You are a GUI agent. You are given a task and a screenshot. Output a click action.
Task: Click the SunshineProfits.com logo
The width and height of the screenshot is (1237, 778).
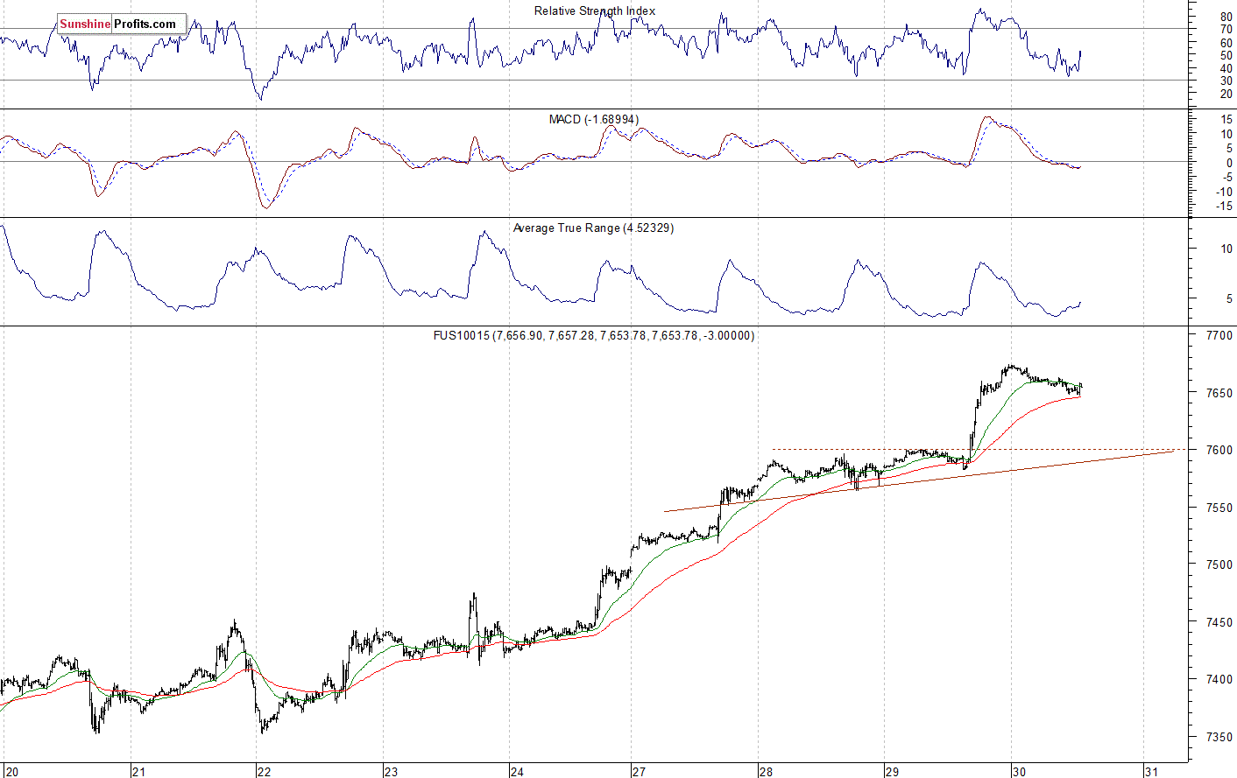click(x=122, y=25)
